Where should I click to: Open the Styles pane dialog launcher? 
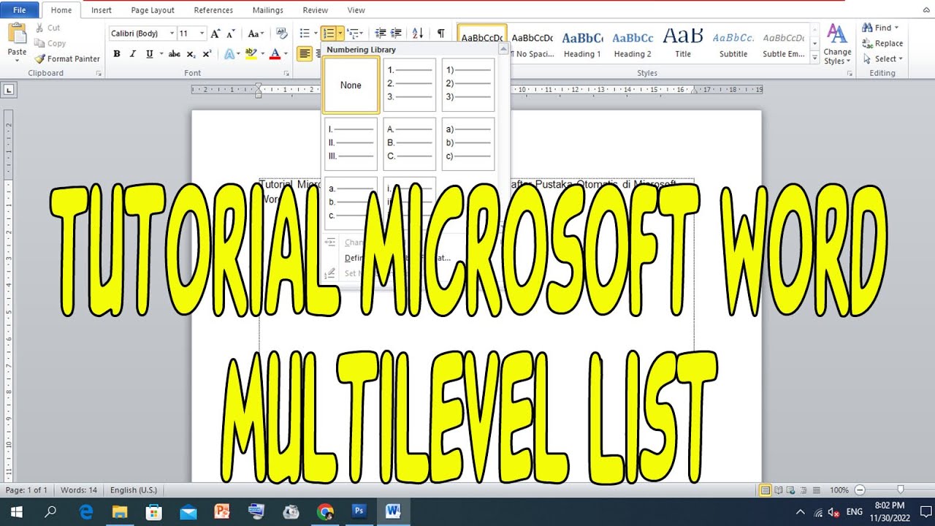848,74
